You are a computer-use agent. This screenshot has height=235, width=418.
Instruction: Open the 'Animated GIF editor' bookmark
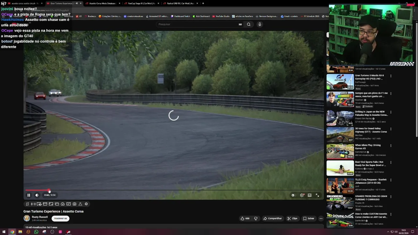click(157, 16)
